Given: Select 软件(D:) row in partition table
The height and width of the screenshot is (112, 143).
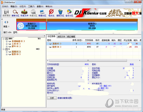Looking at the screenshot, I should [94, 47].
